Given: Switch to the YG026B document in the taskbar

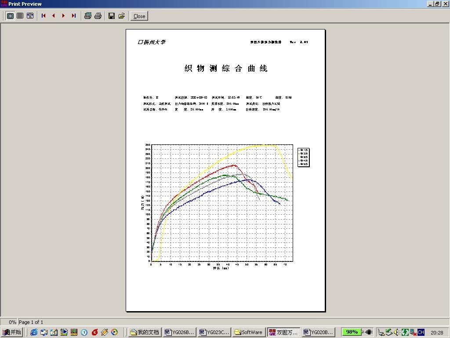Looking at the screenshot, I should (179, 332).
